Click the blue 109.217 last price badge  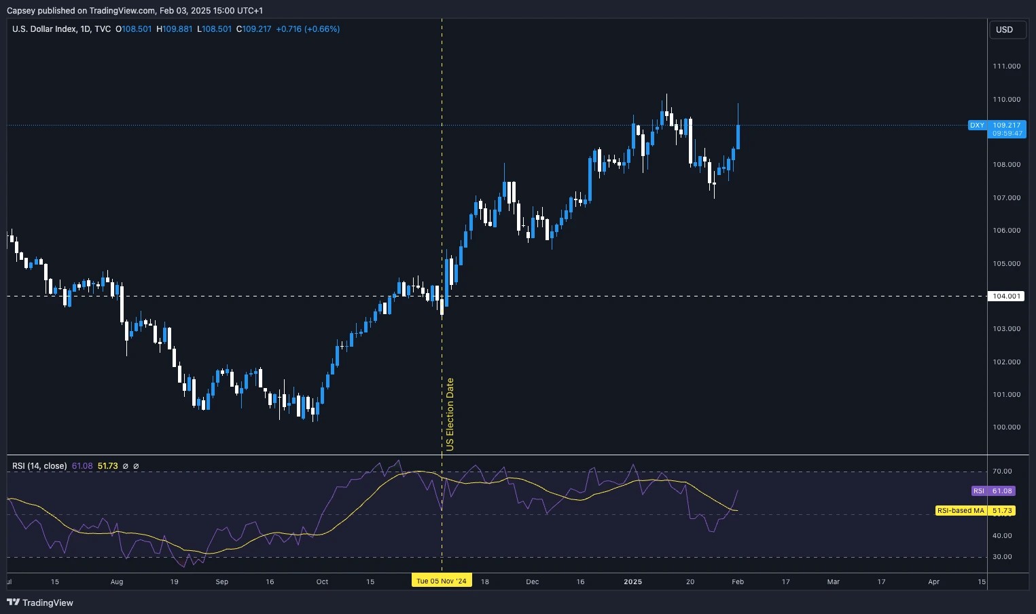pyautogui.click(x=1008, y=126)
